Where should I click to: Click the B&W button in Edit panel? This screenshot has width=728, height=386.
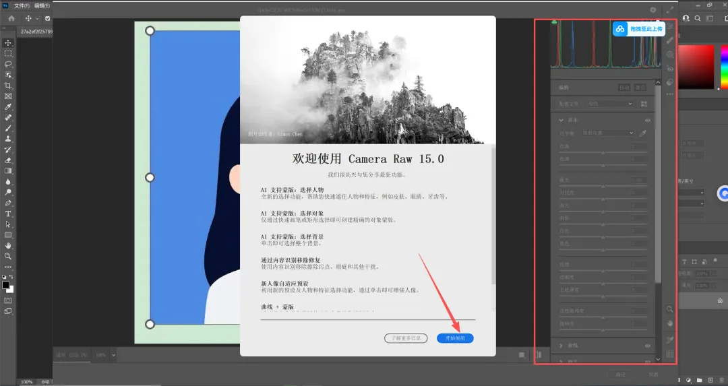[640, 88]
